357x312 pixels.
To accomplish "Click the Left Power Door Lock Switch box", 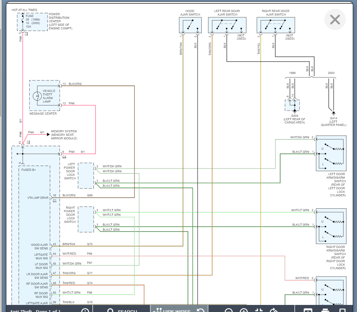I will click(86, 175).
